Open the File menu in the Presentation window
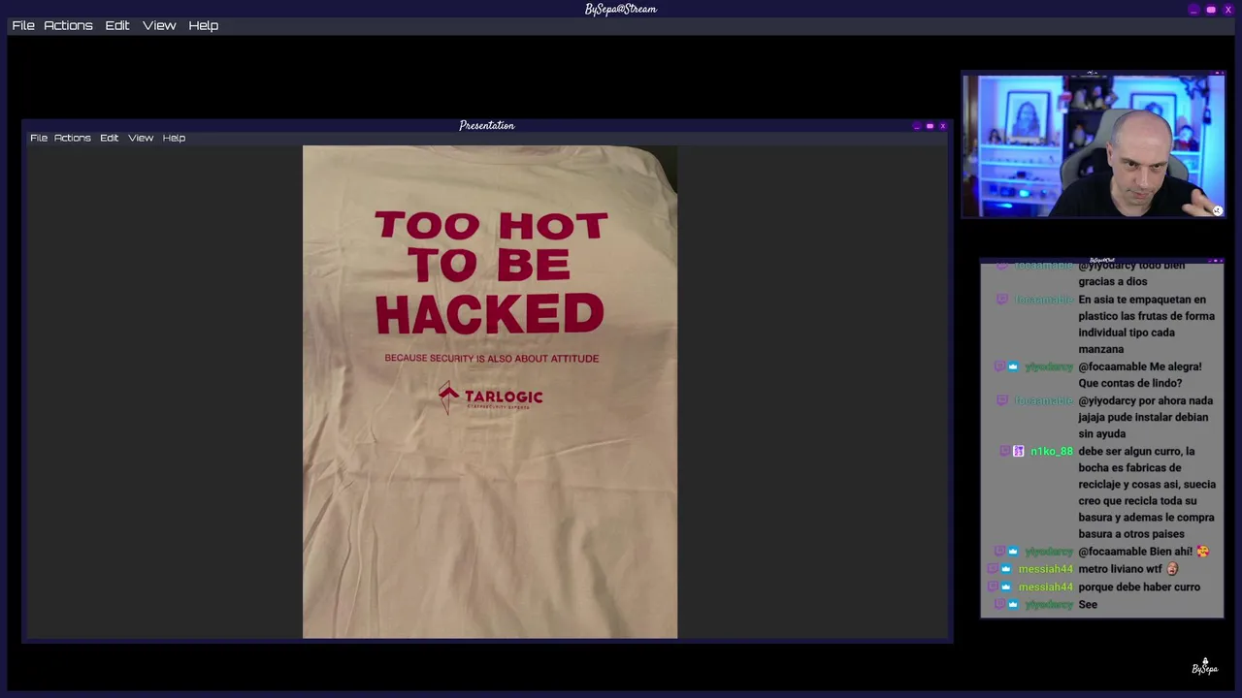 [39, 138]
